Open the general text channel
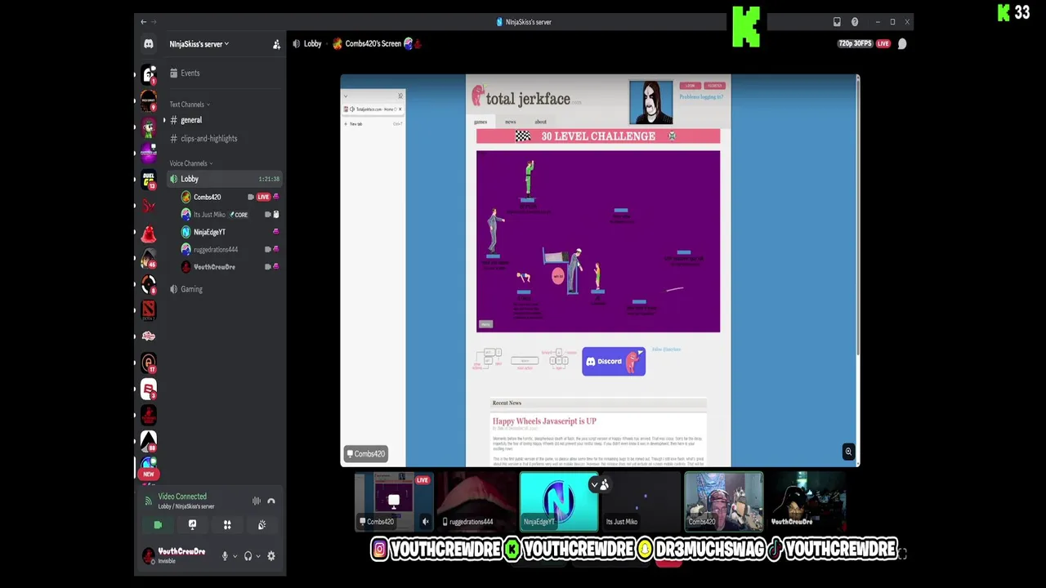The width and height of the screenshot is (1046, 588). (226, 120)
